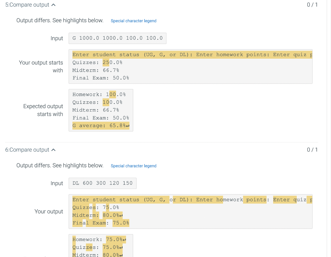Click the "Expected output starts with" box

(101, 110)
